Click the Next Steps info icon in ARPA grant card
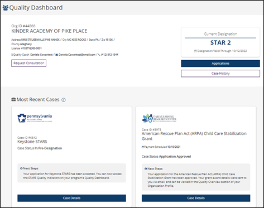Screen dimensions: 264x208 [x=146, y=169]
